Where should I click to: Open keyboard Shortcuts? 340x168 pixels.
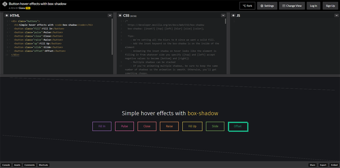coord(43,165)
